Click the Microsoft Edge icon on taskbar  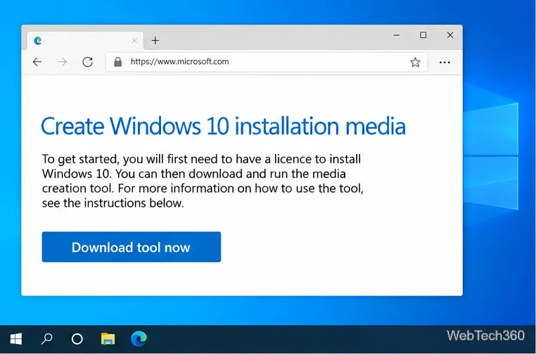(x=139, y=339)
